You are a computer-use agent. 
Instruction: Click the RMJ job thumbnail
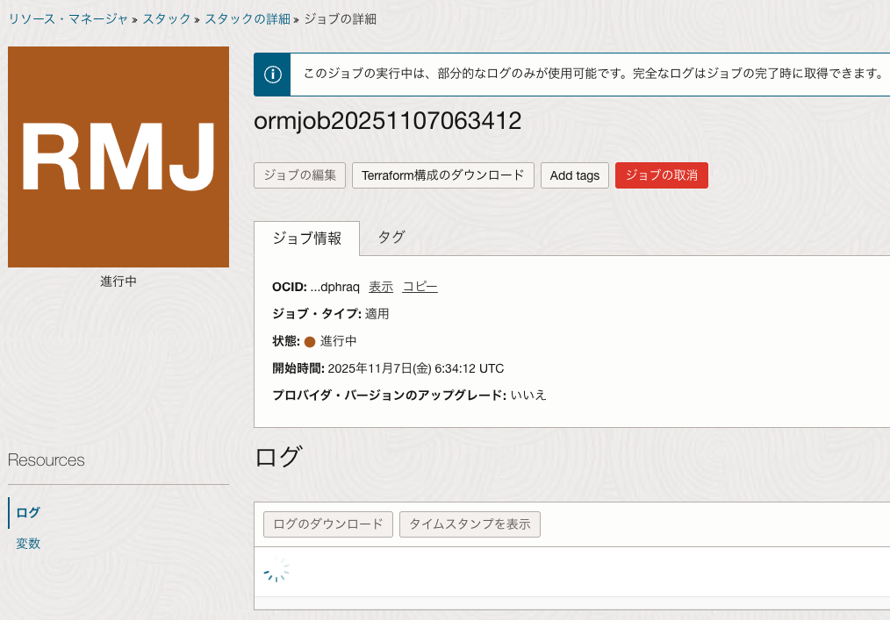tap(118, 157)
